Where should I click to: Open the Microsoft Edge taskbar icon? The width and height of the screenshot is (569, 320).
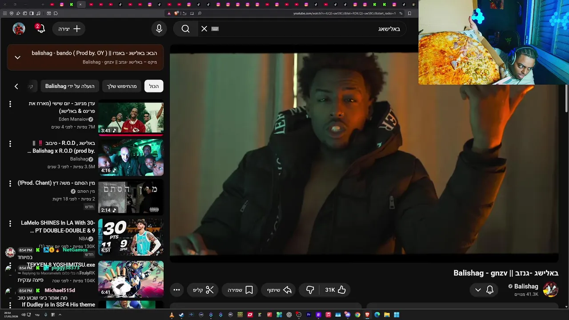coord(377,315)
